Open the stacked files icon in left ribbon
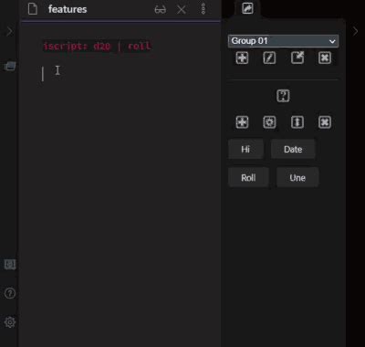The image size is (365, 347). pos(10,66)
